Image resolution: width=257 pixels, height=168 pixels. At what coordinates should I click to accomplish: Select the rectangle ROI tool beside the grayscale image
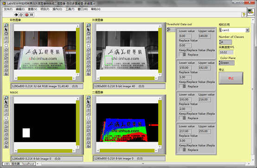(x=88, y=45)
